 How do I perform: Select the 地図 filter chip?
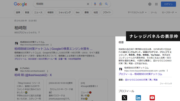click(x=96, y=12)
